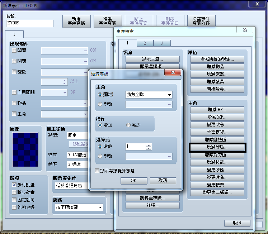Click the 變更狀態... command
The image size is (268, 234).
click(x=217, y=125)
